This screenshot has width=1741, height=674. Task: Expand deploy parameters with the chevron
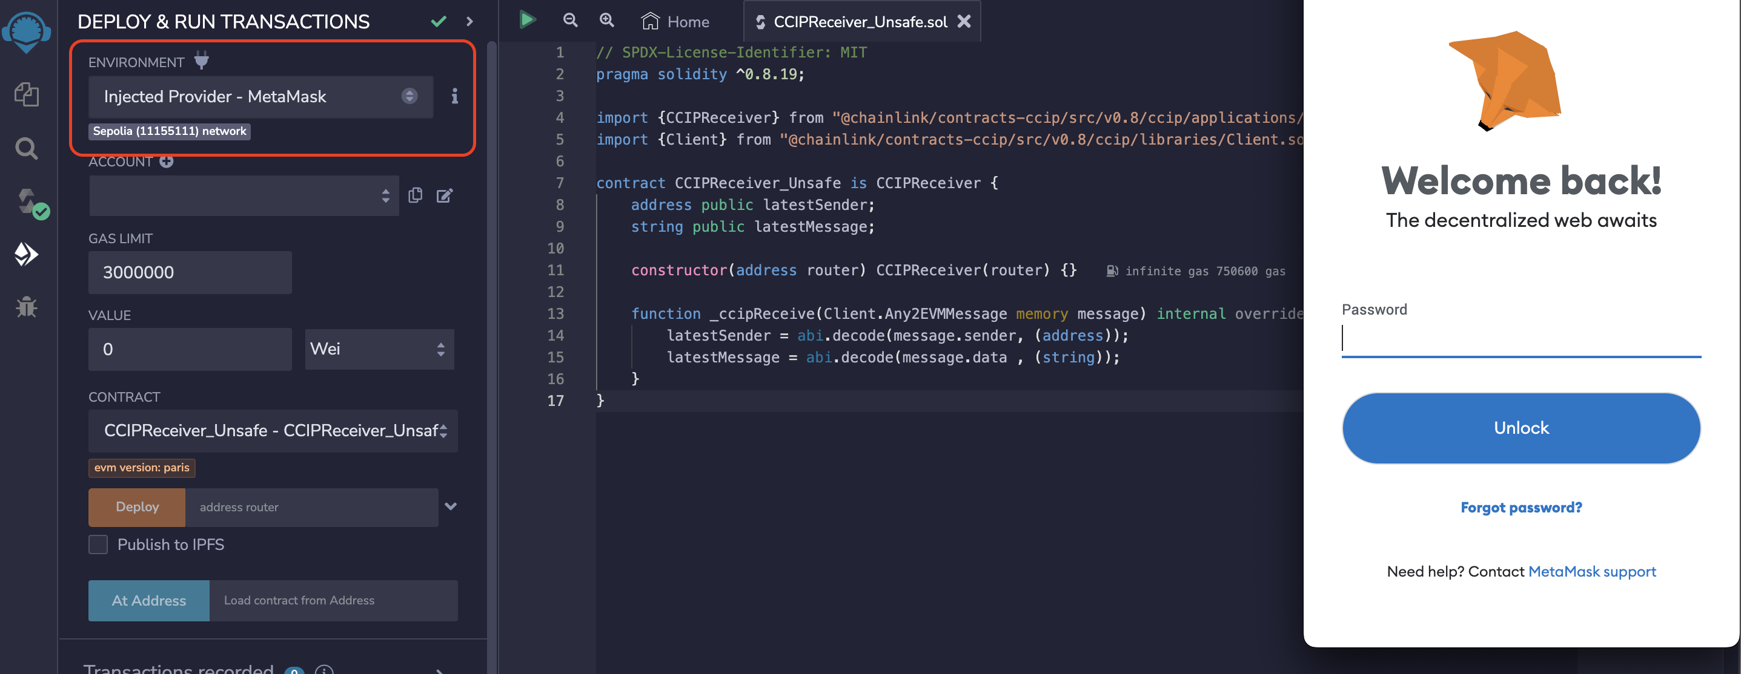click(451, 506)
